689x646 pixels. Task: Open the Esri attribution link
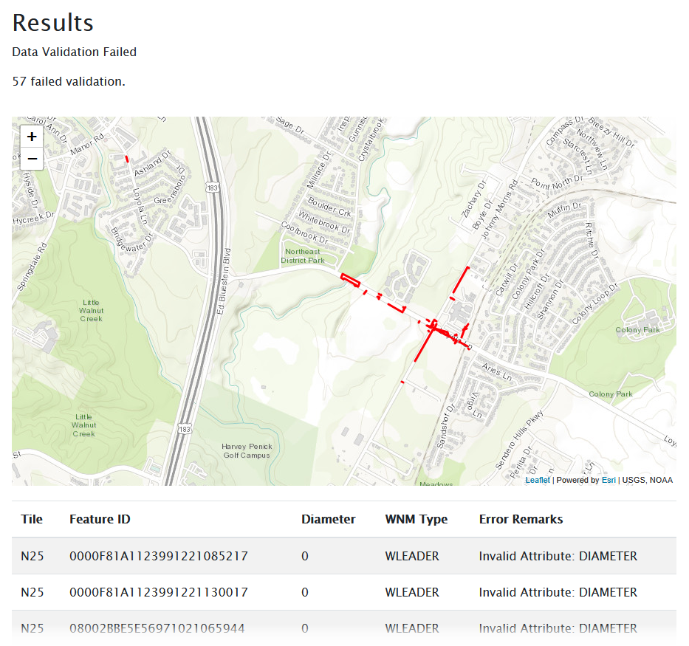pos(609,480)
